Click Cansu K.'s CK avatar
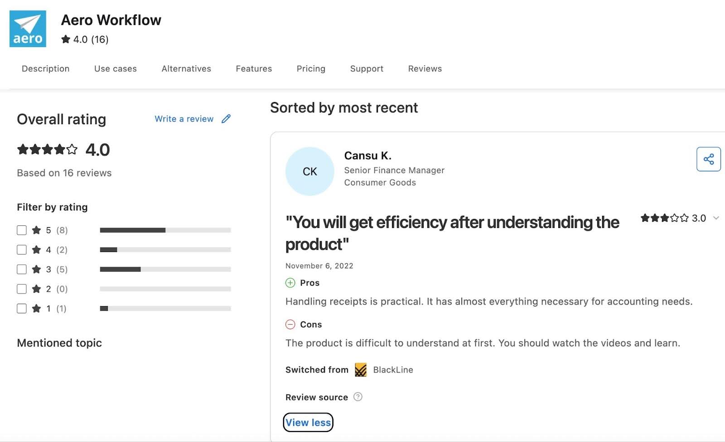Screen dimensions: 725x442 (x=309, y=171)
